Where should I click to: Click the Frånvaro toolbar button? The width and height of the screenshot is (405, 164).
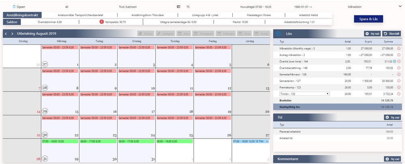(x=226, y=34)
